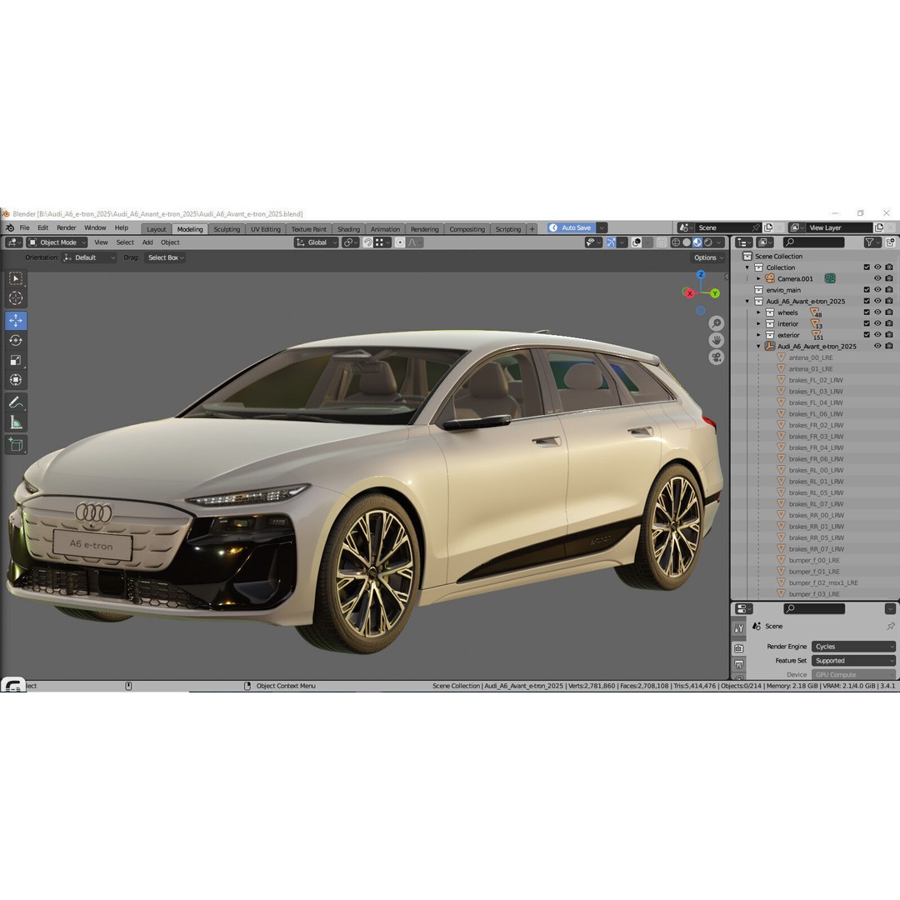The width and height of the screenshot is (900, 900).
Task: Open the Feature Set Supported dropdown
Action: 853,661
